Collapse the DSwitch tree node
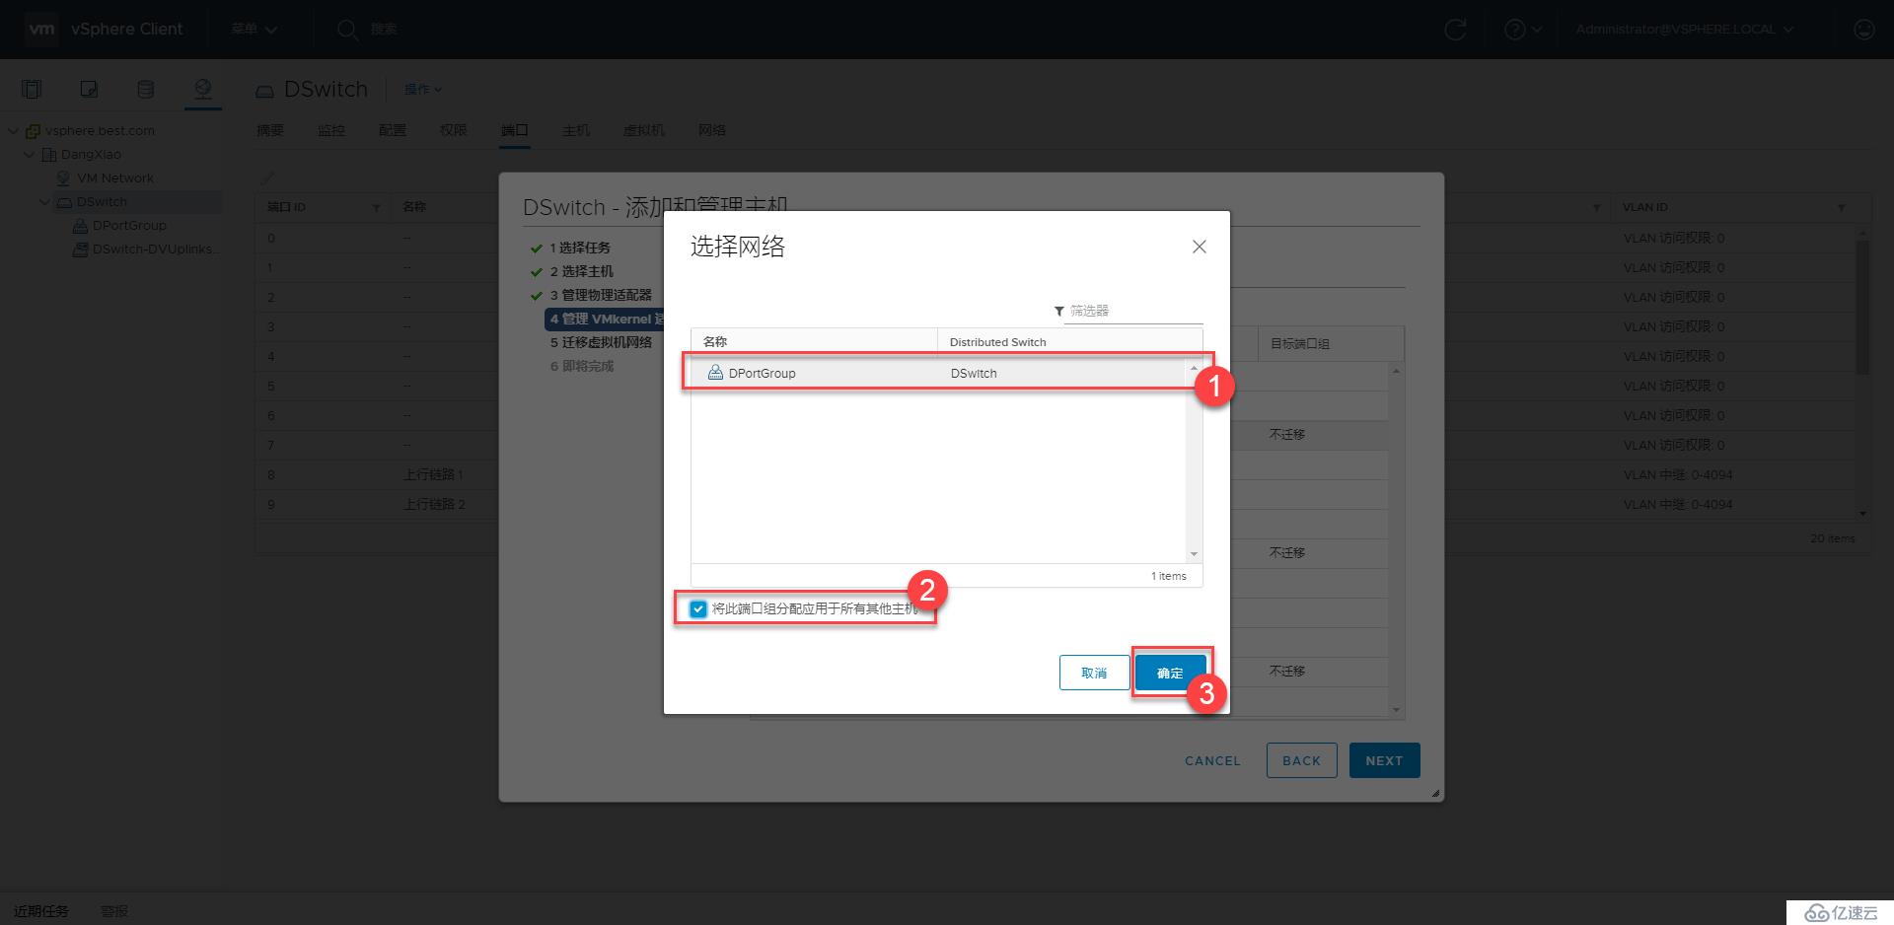 tap(45, 201)
